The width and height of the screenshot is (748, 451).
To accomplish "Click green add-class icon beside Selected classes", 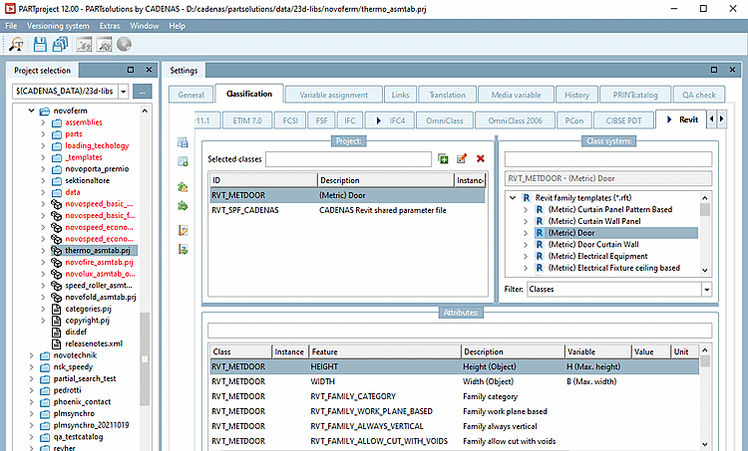I will tap(443, 159).
